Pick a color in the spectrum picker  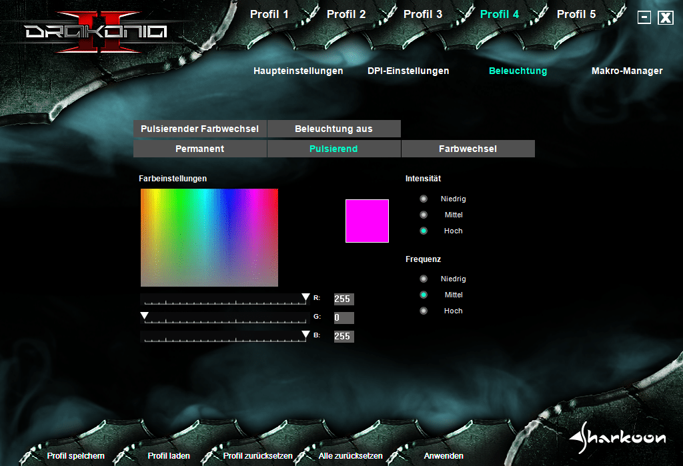[x=209, y=237]
